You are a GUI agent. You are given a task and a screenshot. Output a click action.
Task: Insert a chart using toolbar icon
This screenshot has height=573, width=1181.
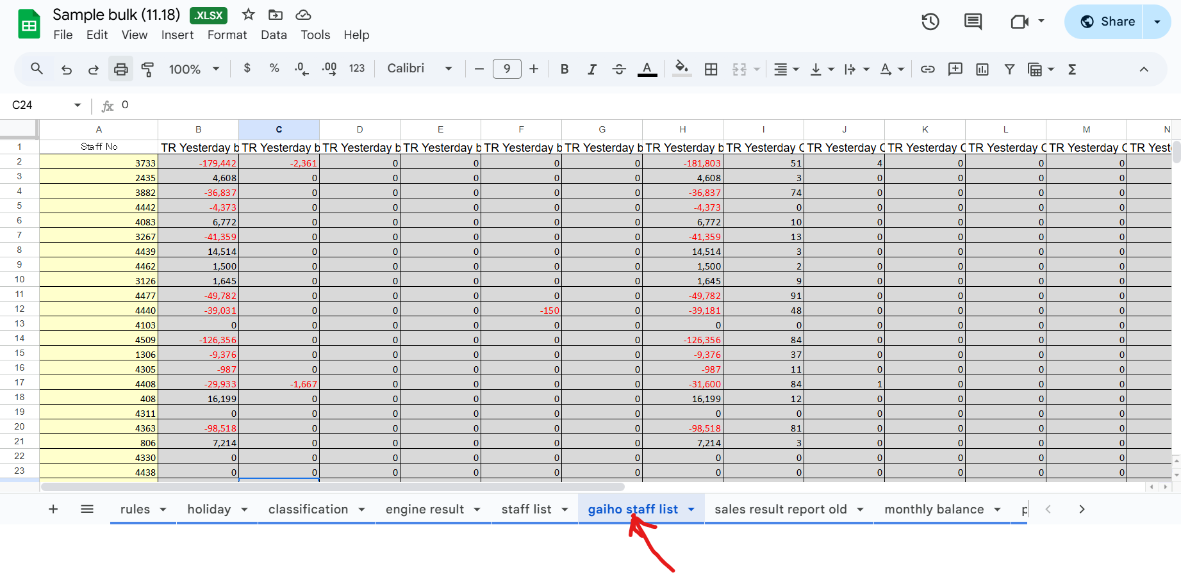tap(982, 69)
